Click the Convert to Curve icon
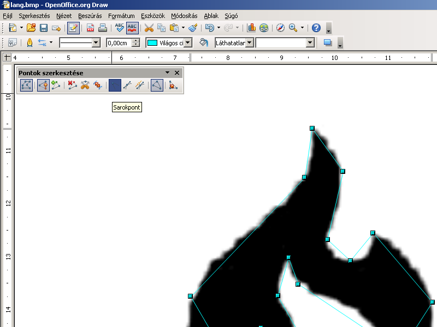The width and height of the screenshot is (437, 327). 98,85
